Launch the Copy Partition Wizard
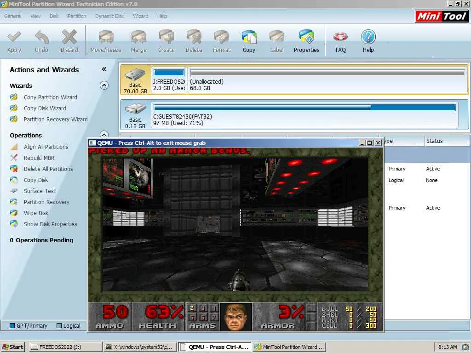 tap(50, 97)
